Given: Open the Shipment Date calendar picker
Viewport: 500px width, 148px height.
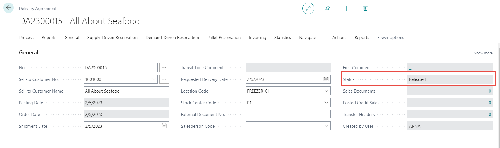Looking at the screenshot, I should click(164, 126).
